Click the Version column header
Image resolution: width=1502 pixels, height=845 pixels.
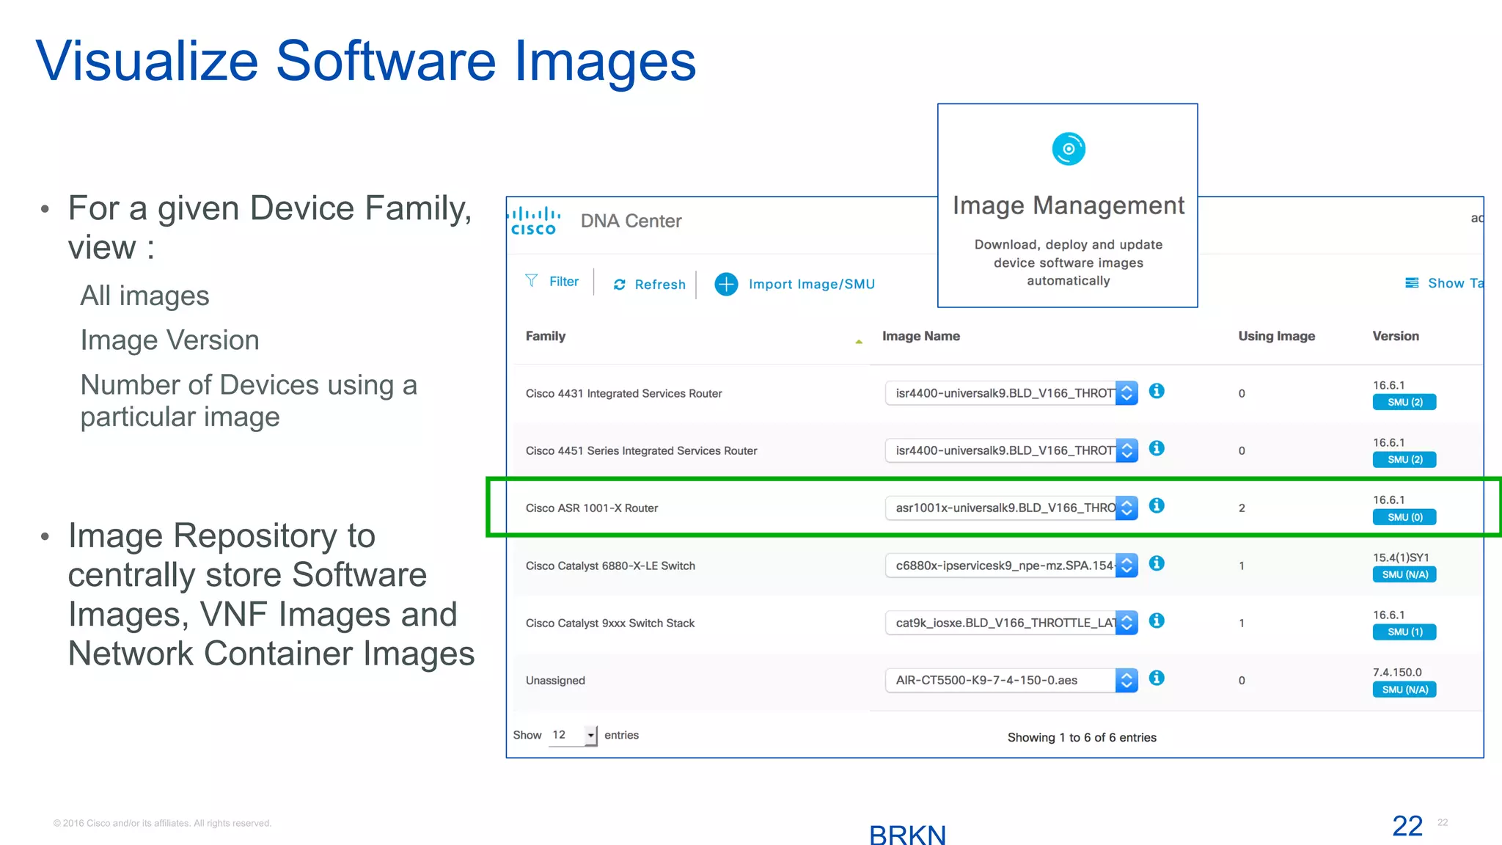coord(1396,336)
